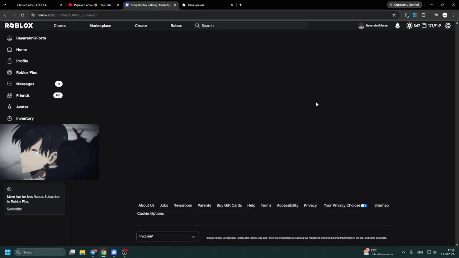Click the Chrome address bar URL

click(67, 15)
